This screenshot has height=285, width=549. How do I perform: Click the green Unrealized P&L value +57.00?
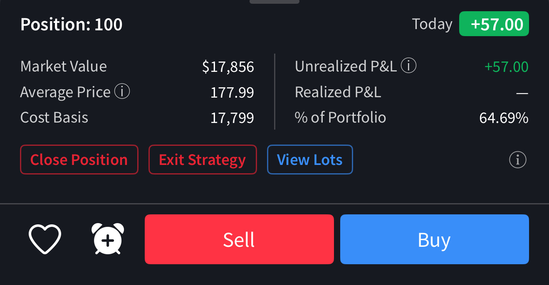pos(506,66)
